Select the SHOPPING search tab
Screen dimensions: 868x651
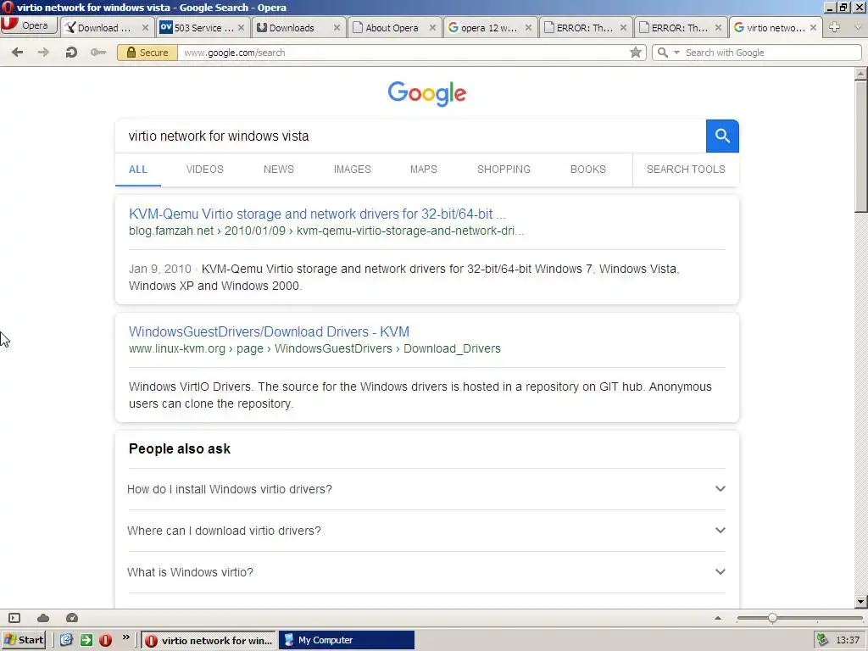point(504,170)
